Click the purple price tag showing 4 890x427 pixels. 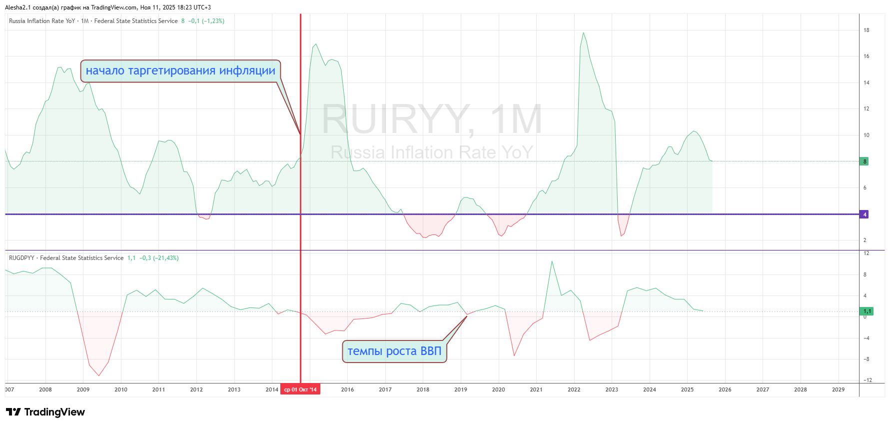point(865,214)
